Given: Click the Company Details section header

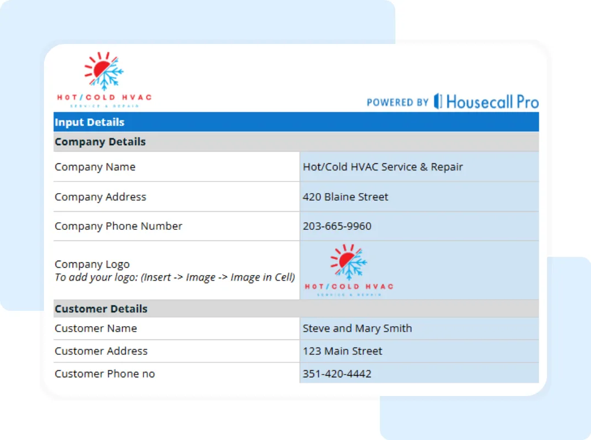Looking at the screenshot, I should (100, 141).
